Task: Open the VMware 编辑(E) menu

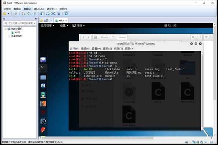Action: (17, 9)
